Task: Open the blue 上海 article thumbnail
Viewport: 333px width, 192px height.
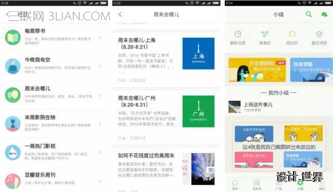Action: pos(198,53)
